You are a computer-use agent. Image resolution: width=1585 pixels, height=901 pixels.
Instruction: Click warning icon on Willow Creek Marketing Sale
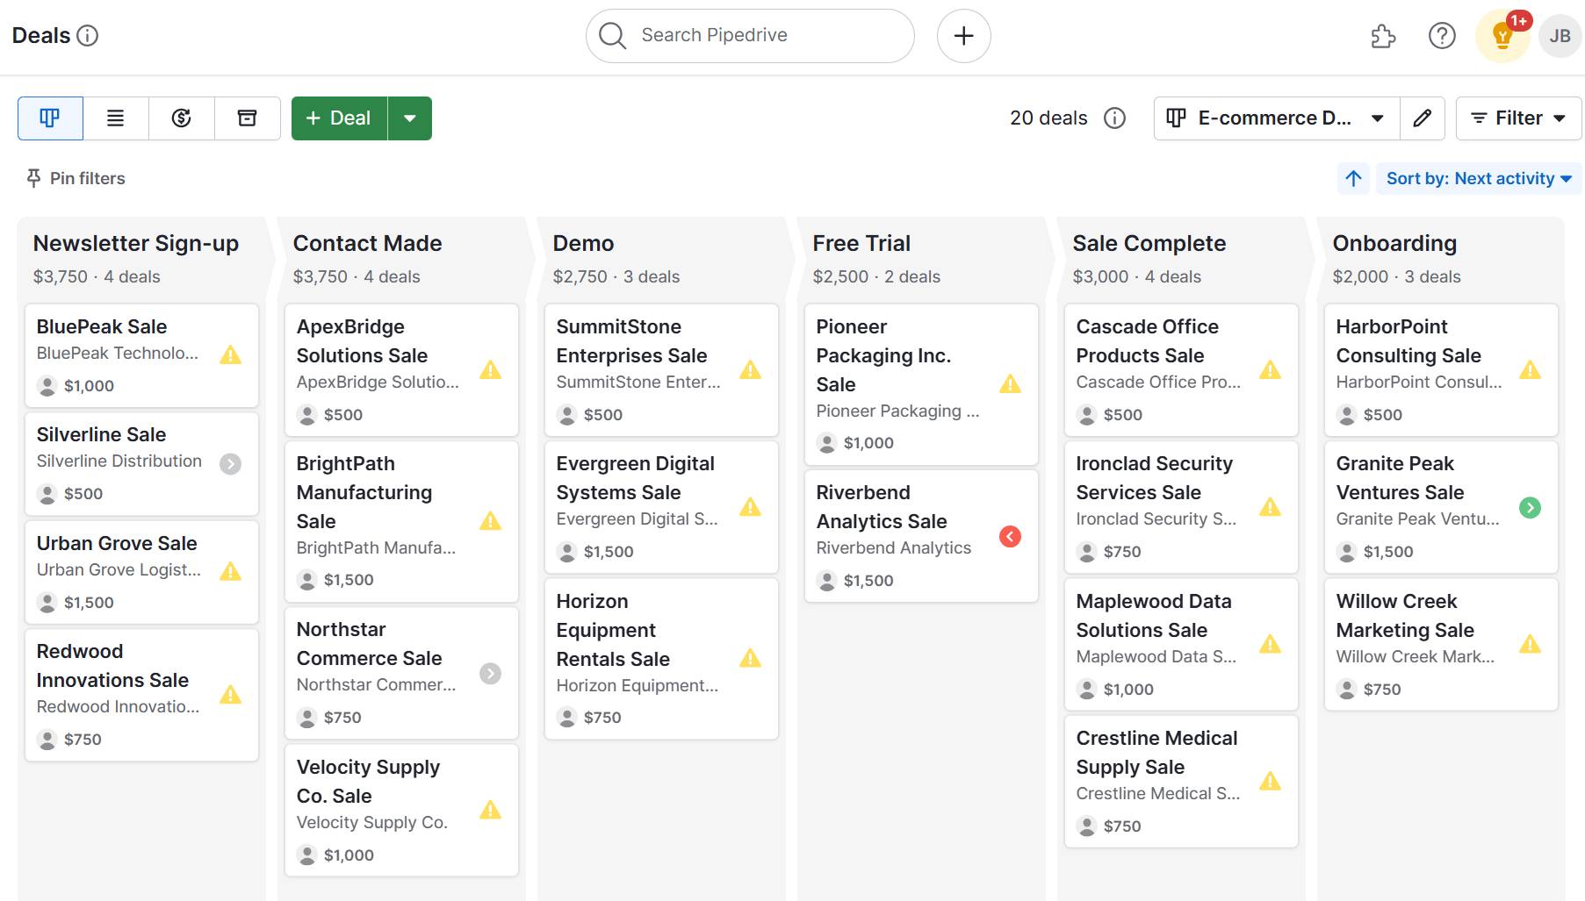1531,644
